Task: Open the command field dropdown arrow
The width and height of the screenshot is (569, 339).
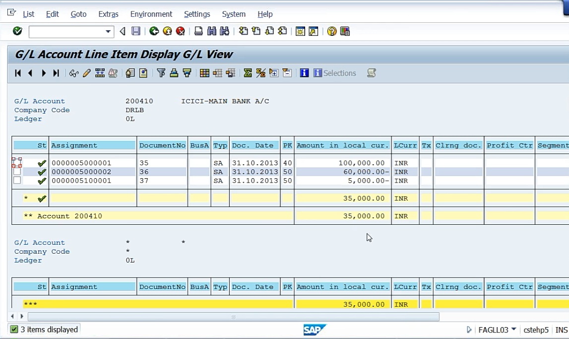Action: [x=108, y=32]
